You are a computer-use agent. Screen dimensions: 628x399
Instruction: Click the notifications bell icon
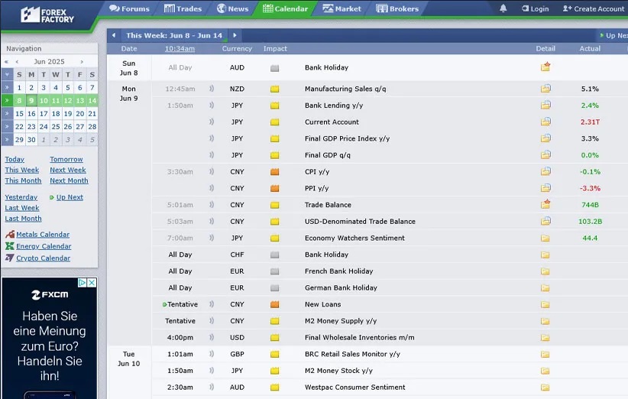[503, 8]
